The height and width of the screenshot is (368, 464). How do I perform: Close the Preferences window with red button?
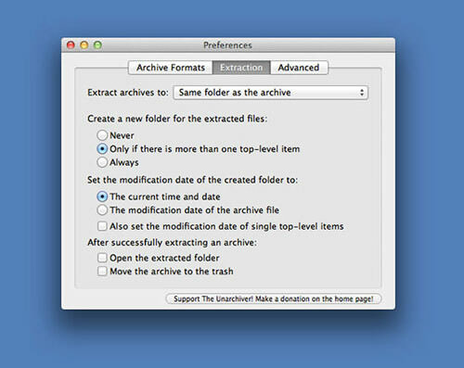click(71, 45)
